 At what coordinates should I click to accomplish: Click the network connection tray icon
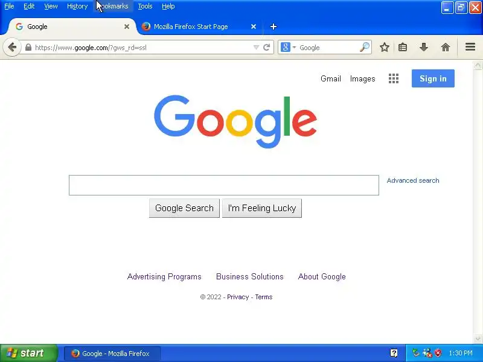pos(427,353)
